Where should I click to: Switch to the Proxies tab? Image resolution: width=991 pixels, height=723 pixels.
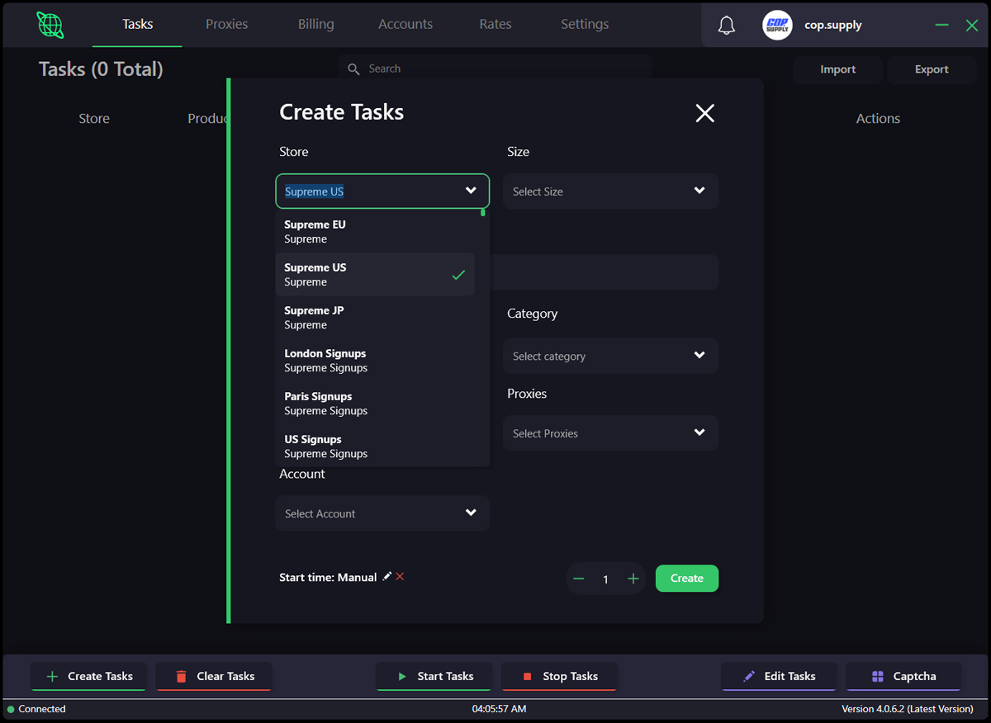226,24
